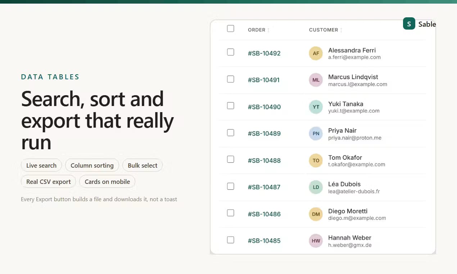Click the email priya.nair@proton.me

point(355,138)
